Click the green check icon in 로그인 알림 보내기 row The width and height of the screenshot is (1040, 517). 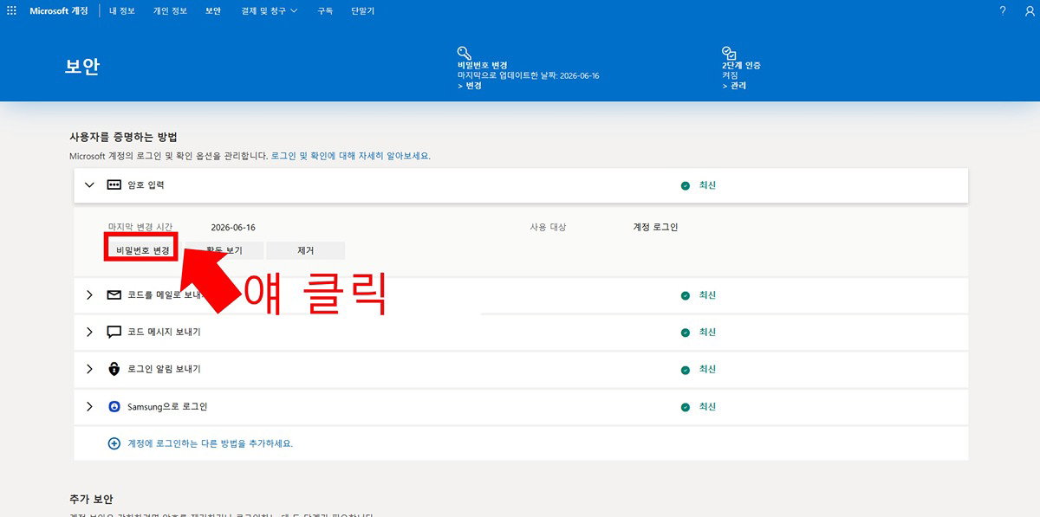click(686, 370)
